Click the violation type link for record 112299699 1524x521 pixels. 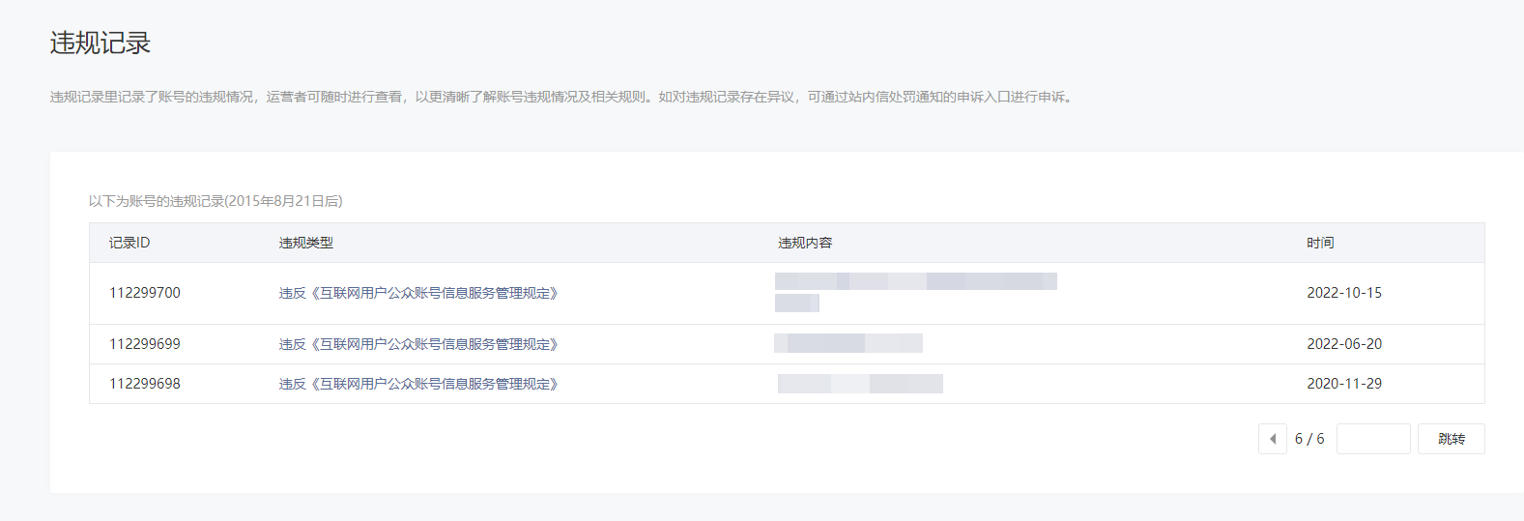(418, 344)
